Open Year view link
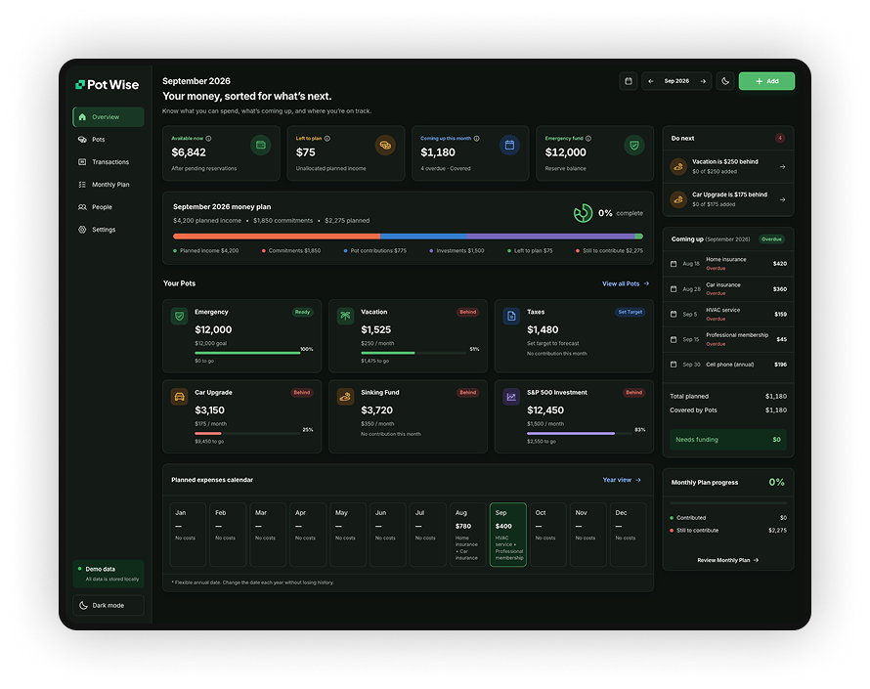This screenshot has width=870, height=689. pos(622,480)
